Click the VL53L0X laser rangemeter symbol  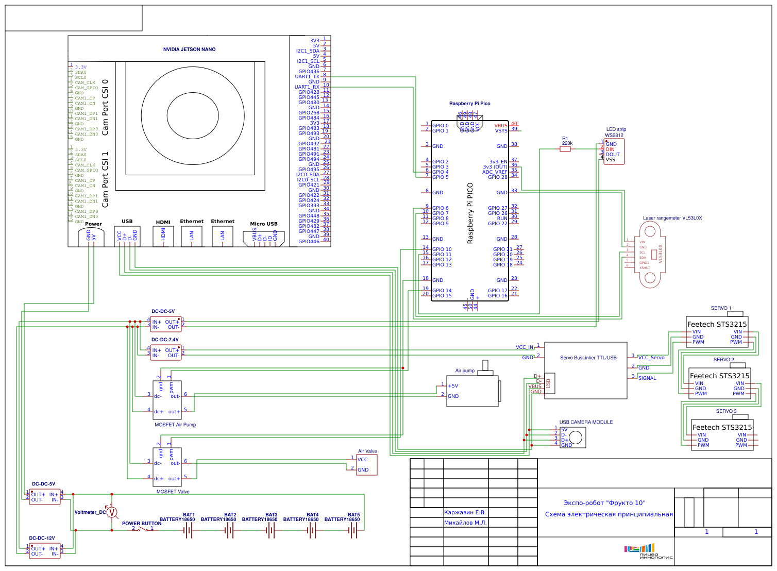(x=650, y=255)
